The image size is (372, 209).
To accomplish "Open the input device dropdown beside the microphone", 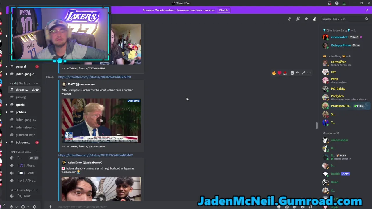I will tap(16, 207).
